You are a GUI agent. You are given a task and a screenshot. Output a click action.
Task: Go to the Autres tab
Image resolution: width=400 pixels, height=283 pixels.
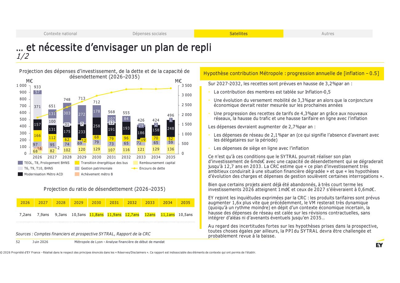328,34
